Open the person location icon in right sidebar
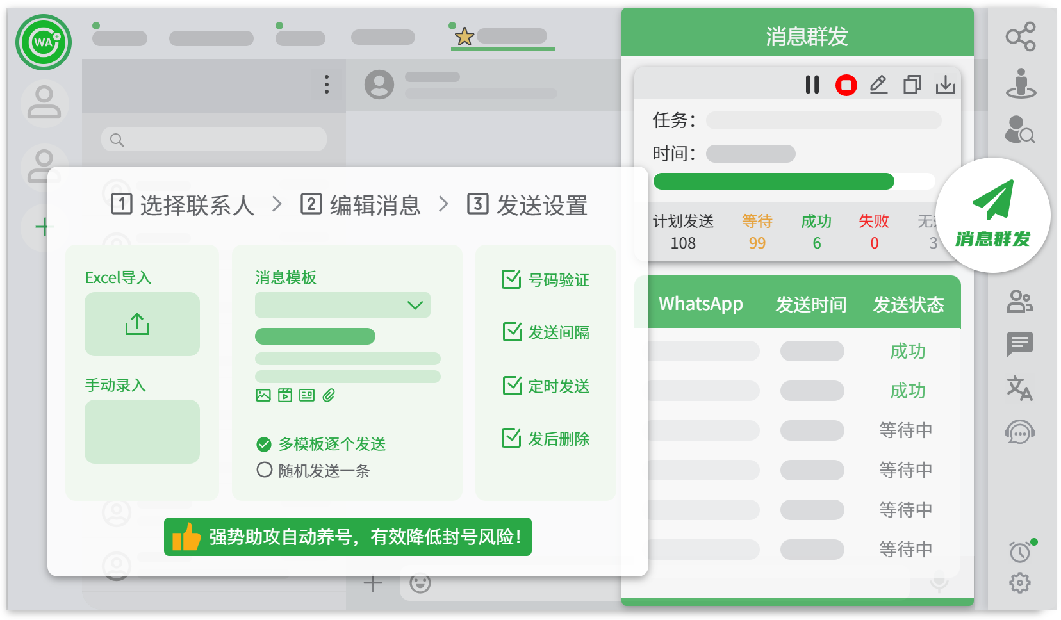Screen dimensions: 1061x620 [x=1021, y=83]
